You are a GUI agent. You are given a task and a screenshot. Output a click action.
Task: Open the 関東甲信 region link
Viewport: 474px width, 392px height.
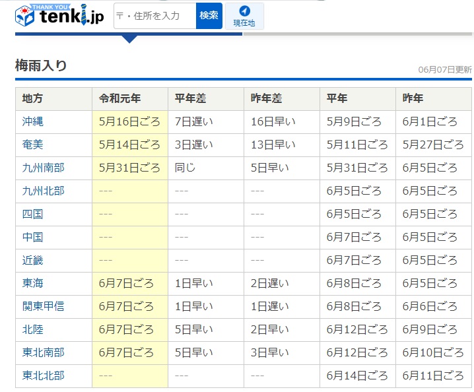tap(43, 306)
